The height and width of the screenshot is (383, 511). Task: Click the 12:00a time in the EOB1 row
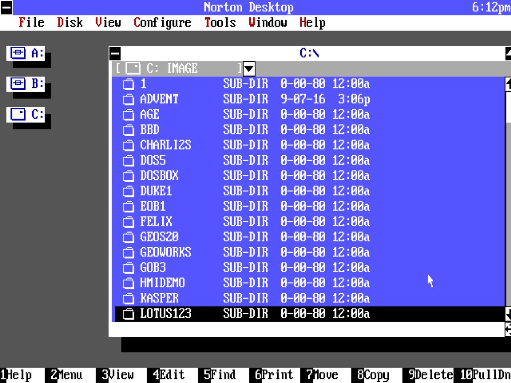351,207
